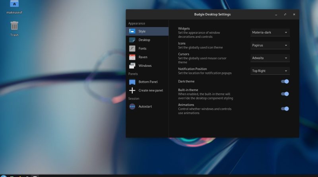
Task: Click the Notification Position setting label
Action: tap(192, 69)
